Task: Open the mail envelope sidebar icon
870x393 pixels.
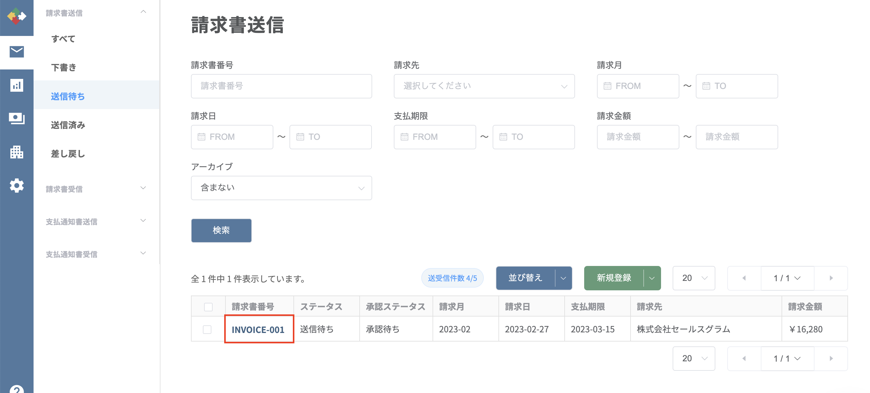Action: 16,52
